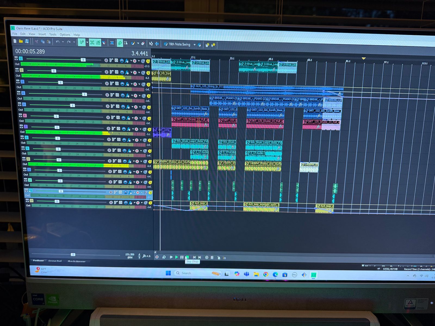Click the Windows Start button in taskbar
Image resolution: width=435 pixels, height=326 pixels.
168,273
